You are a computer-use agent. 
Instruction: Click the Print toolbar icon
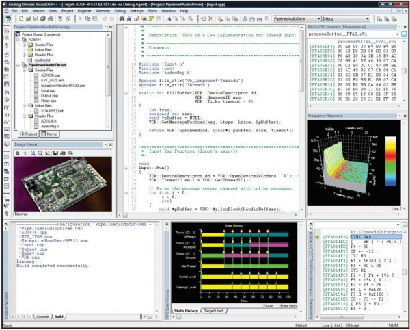51,19
